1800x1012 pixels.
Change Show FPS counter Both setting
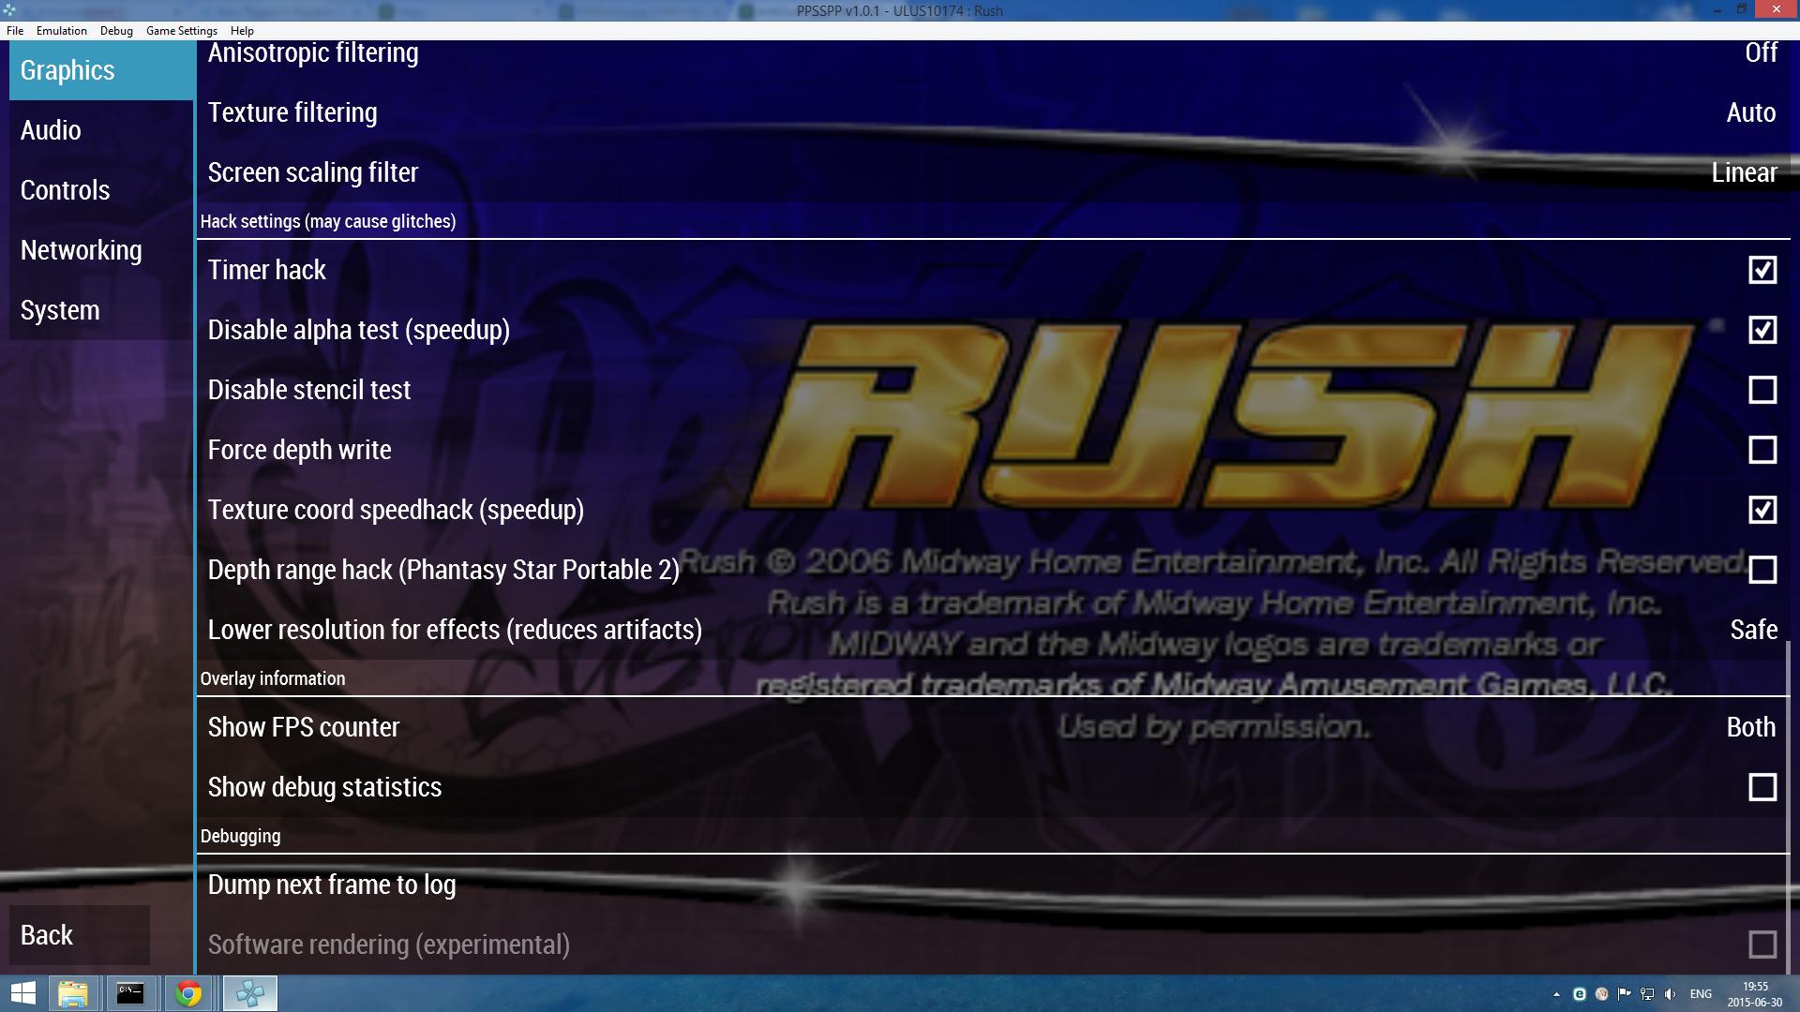coord(1750,727)
